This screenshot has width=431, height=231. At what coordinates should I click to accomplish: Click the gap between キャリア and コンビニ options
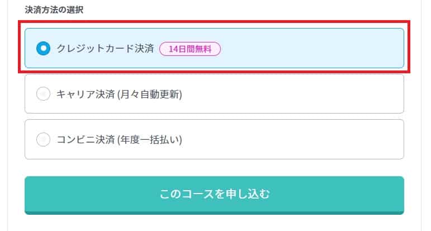214,116
